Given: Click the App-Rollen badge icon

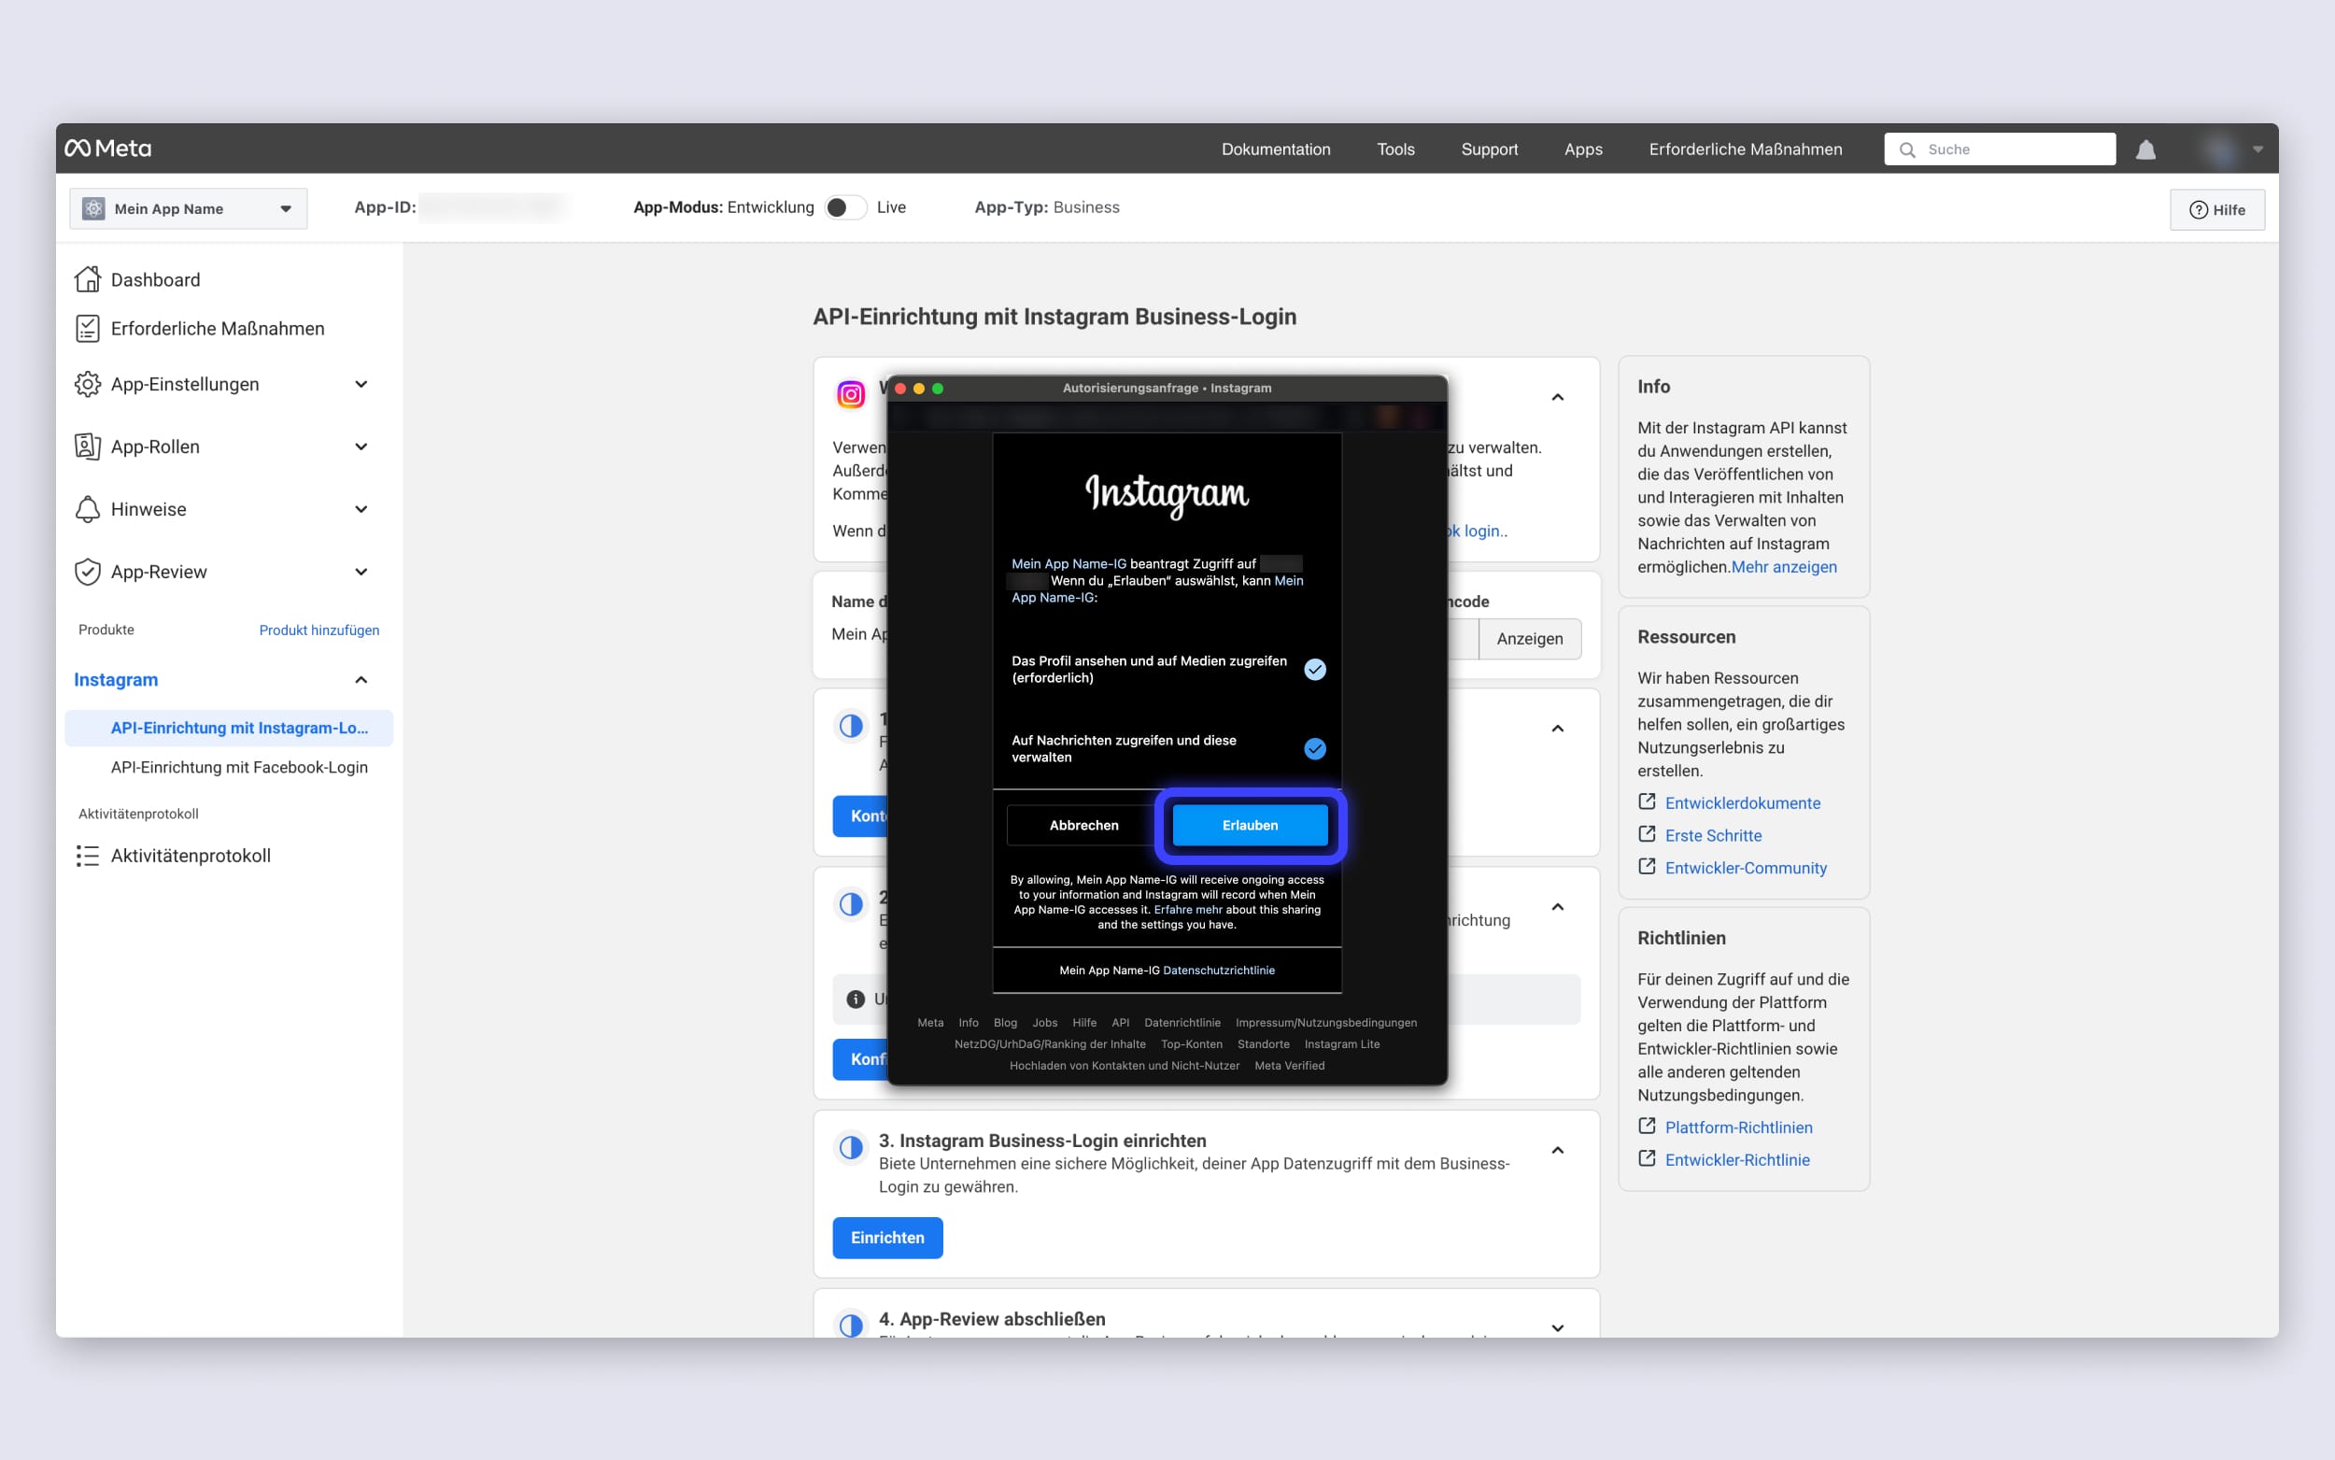Looking at the screenshot, I should tap(88, 447).
